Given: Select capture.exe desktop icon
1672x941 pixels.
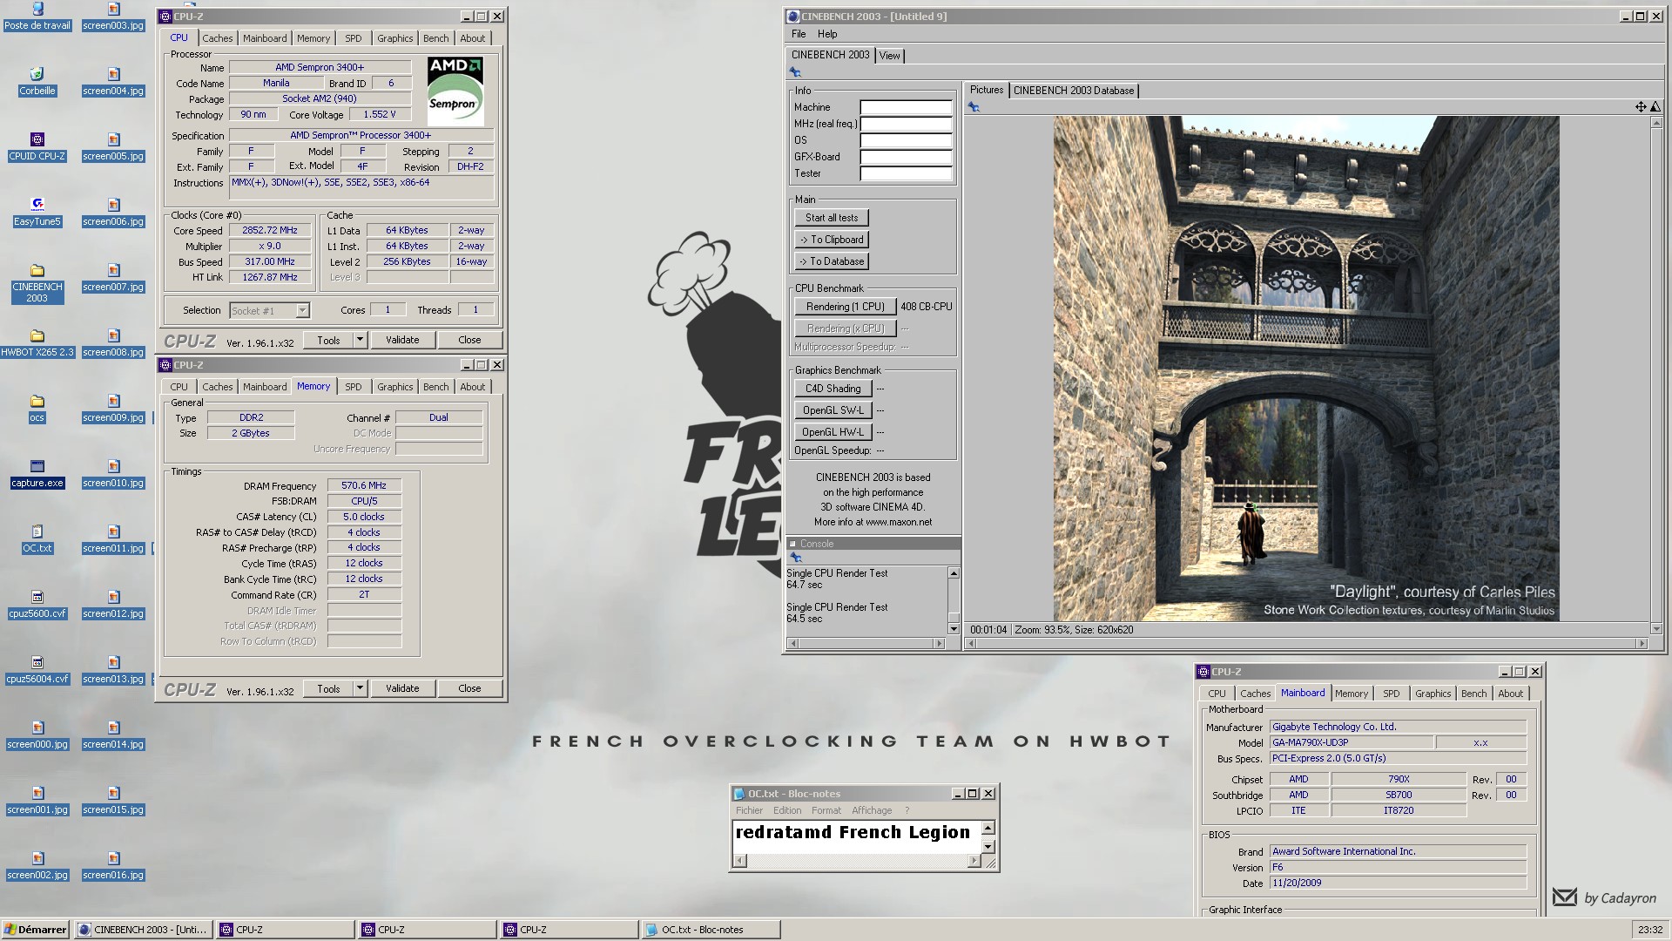Looking at the screenshot, I should 37,474.
